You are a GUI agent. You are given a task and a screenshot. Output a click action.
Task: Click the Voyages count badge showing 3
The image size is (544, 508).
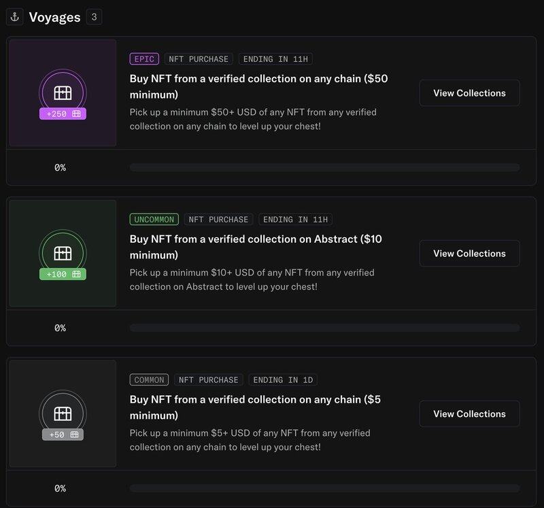94,16
